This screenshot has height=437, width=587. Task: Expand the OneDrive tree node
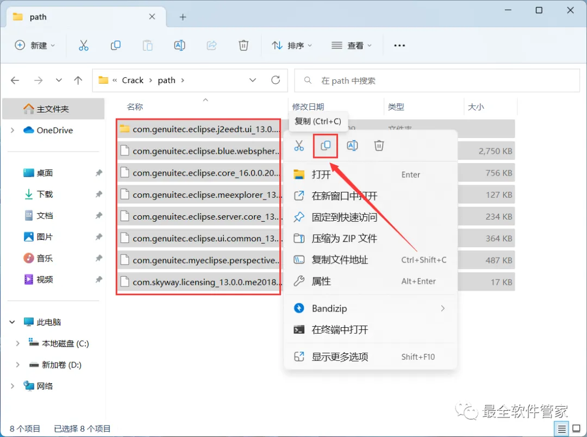pos(13,130)
